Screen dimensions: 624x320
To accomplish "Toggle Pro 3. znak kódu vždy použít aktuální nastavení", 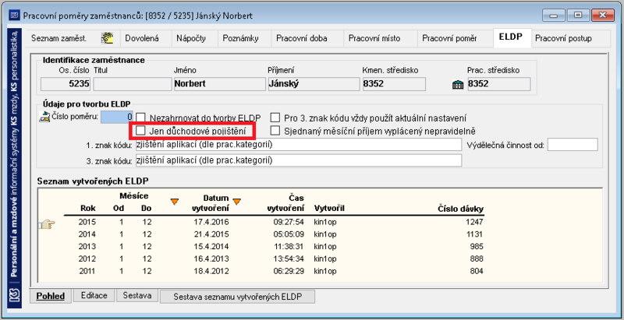I will pos(275,118).
